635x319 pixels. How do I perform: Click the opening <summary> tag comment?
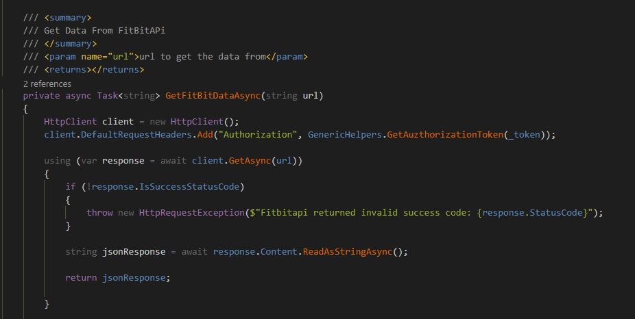coord(68,18)
